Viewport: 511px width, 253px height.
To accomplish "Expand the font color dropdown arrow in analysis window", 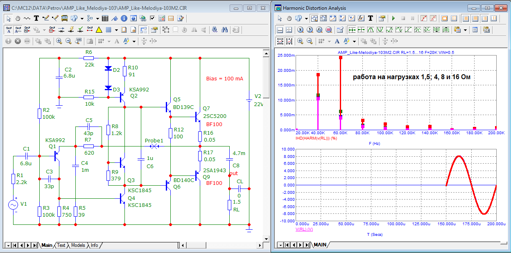I will (x=354, y=41).
